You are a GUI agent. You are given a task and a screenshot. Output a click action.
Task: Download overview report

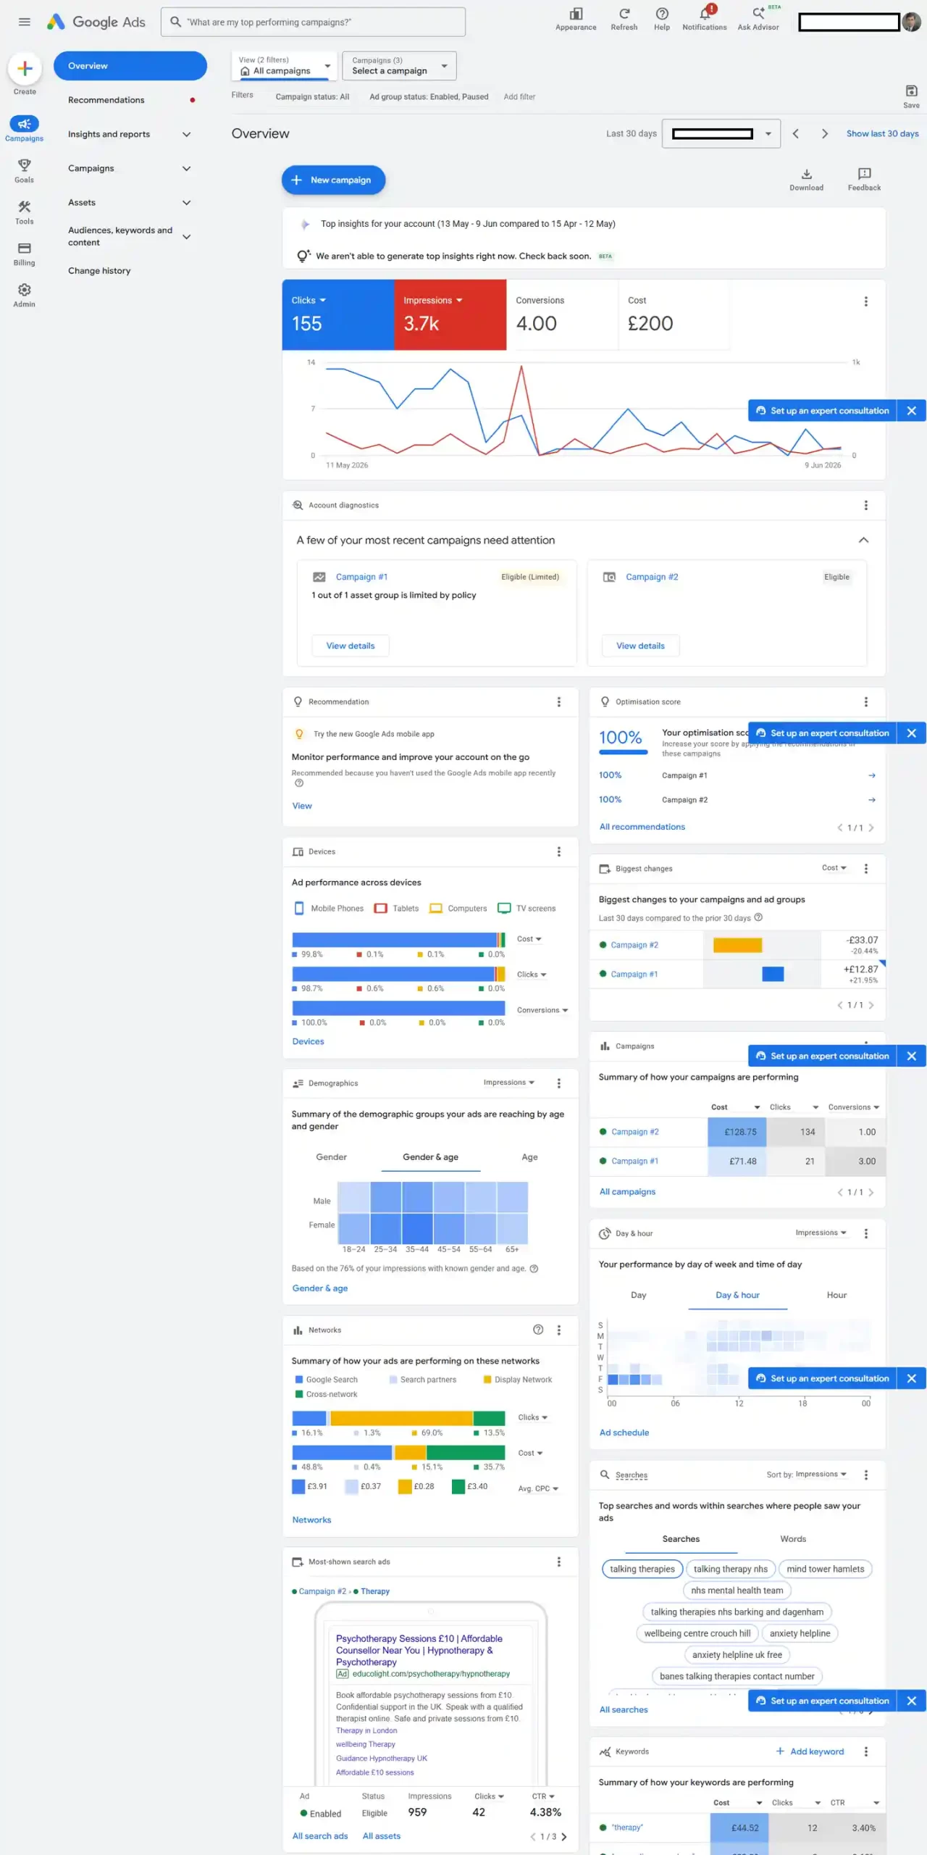pos(806,180)
